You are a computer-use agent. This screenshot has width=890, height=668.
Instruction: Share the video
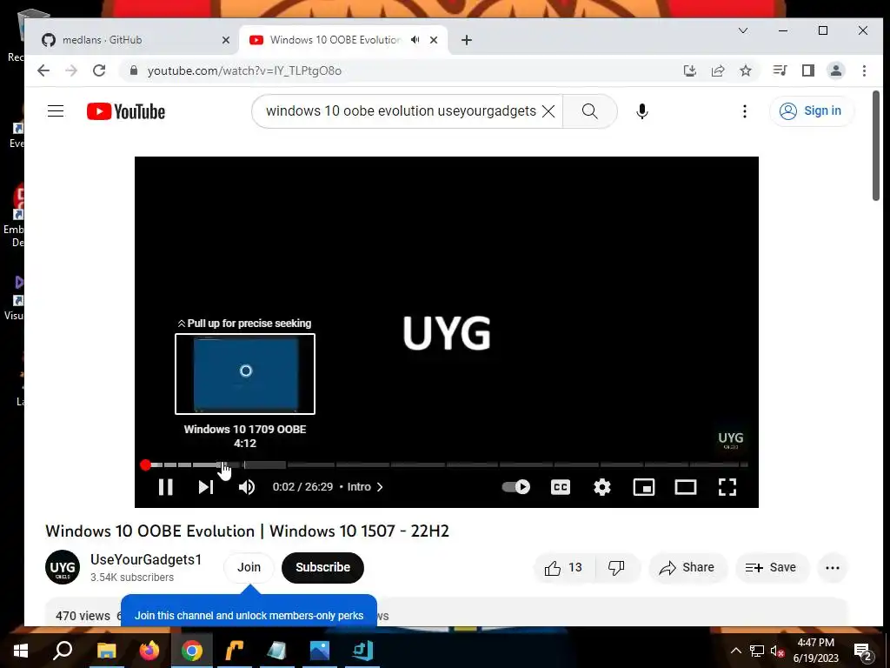[687, 567]
